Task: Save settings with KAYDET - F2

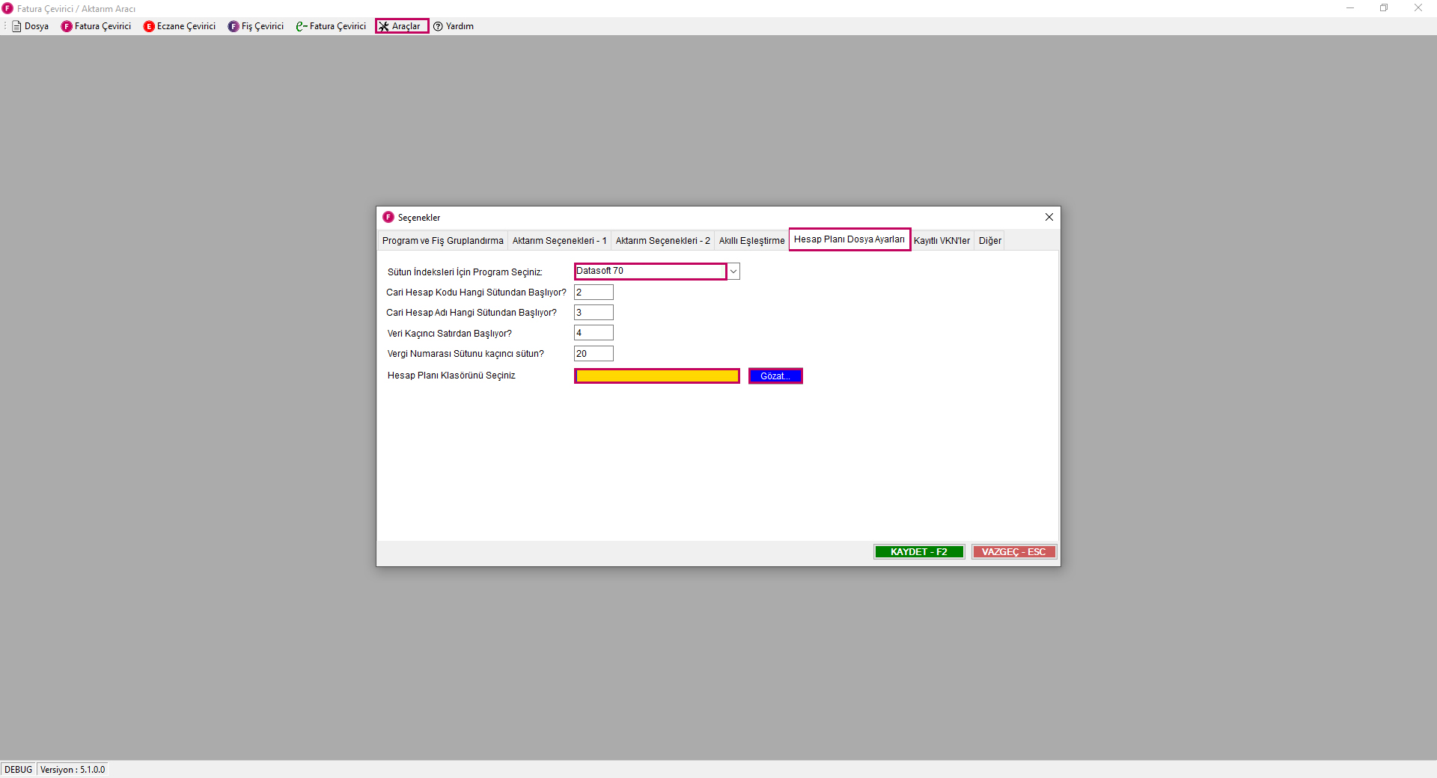Action: [x=918, y=552]
